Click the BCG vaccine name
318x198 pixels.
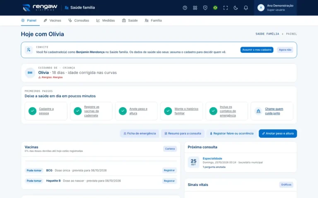click(49, 170)
